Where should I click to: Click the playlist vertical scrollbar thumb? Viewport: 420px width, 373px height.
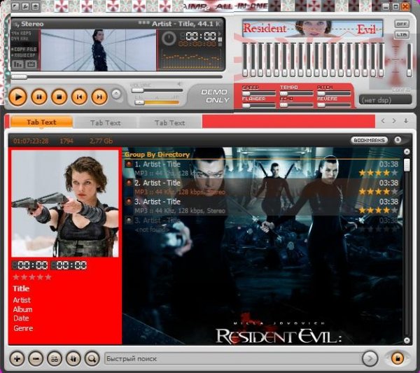coord(407,165)
